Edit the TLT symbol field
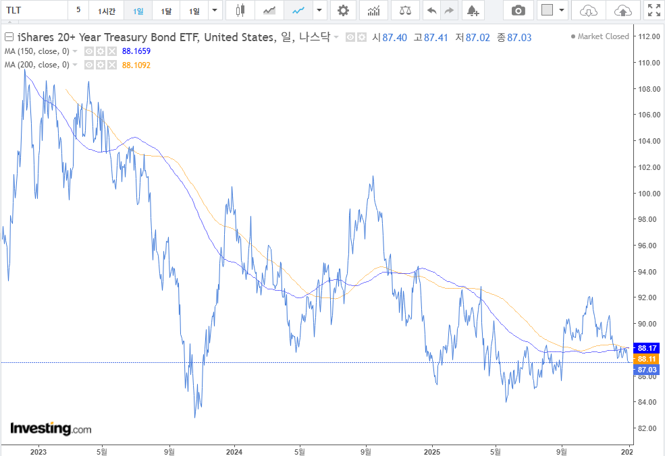The height and width of the screenshot is (456, 665). tap(34, 10)
